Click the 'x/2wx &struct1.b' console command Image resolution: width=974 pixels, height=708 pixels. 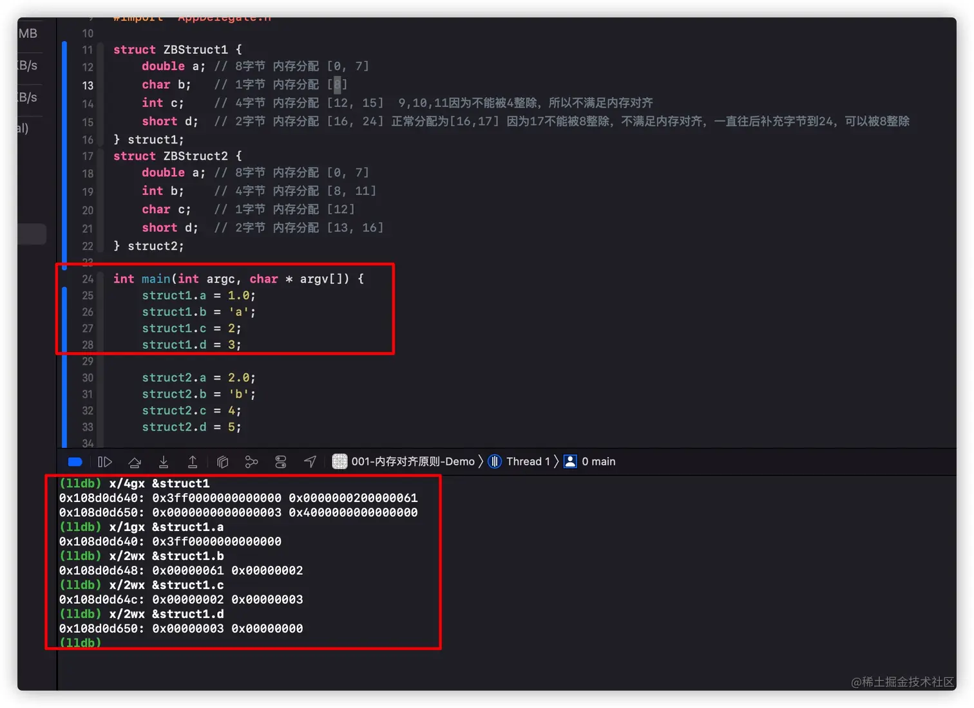point(166,556)
